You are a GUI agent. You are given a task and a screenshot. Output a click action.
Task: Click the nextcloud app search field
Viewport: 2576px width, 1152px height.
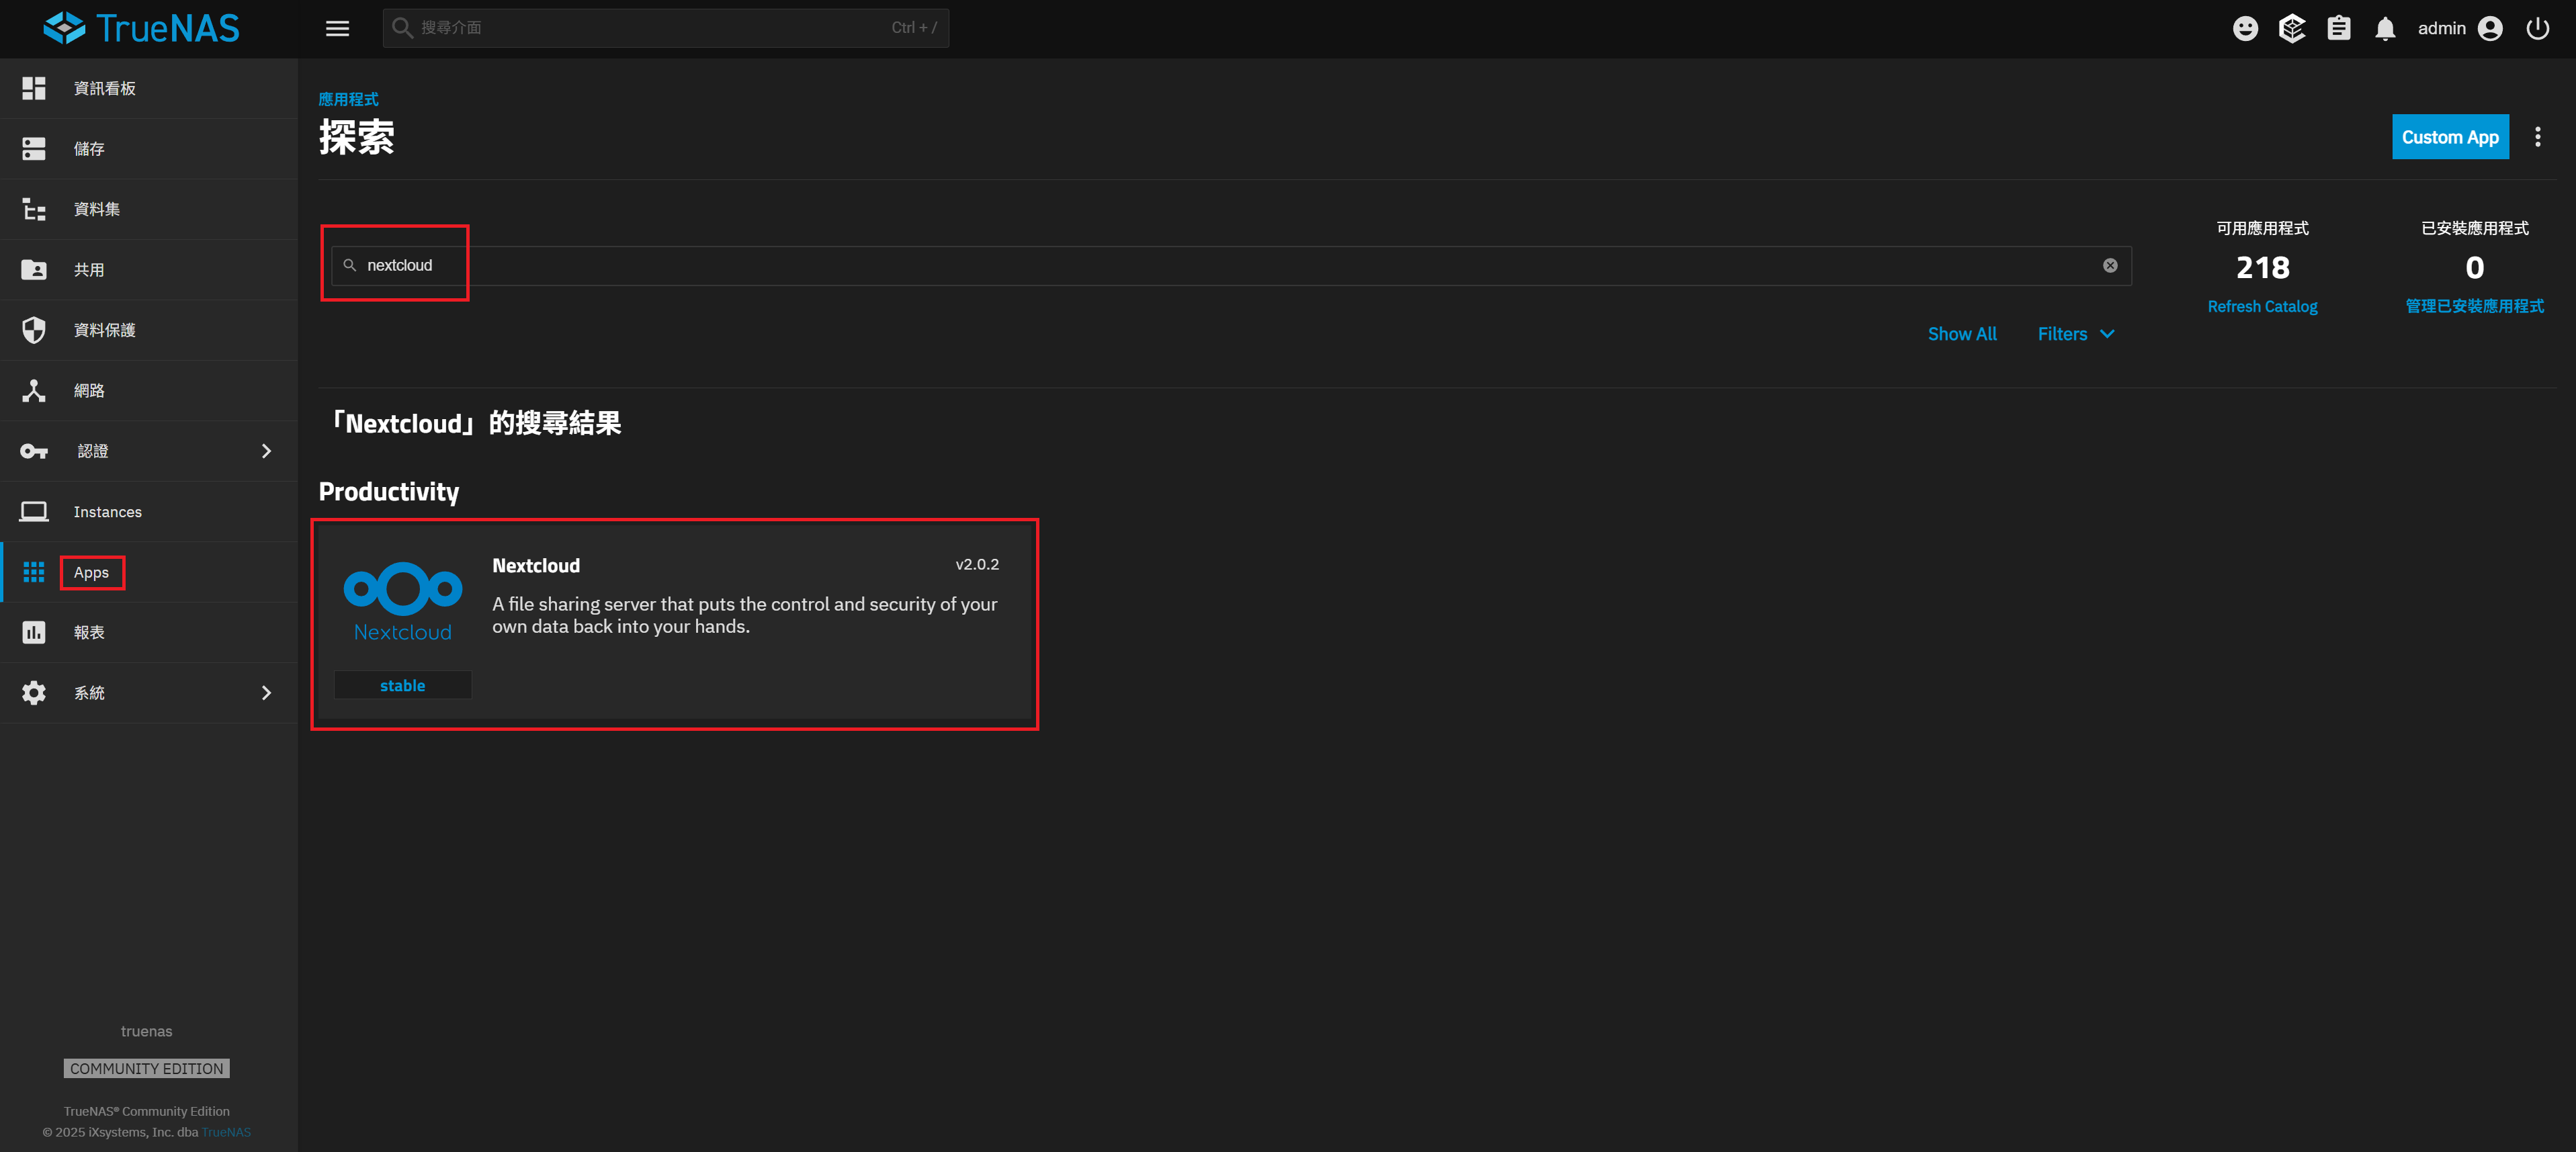(1231, 265)
